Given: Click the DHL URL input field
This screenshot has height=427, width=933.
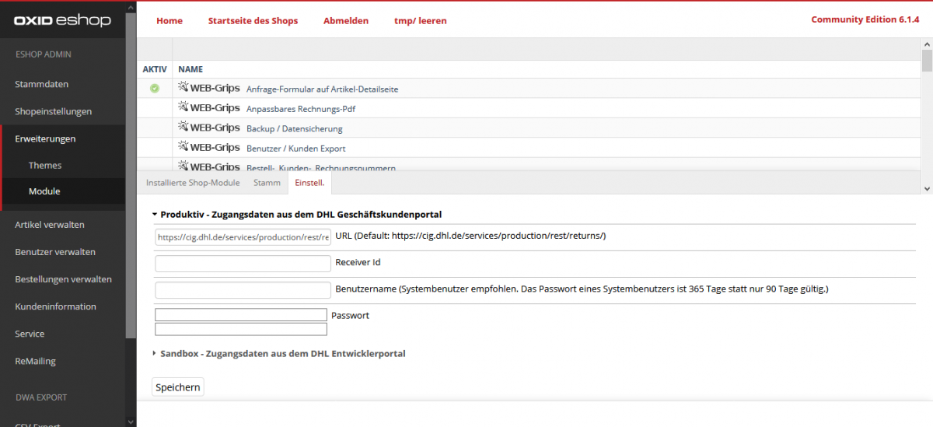Looking at the screenshot, I should (243, 236).
